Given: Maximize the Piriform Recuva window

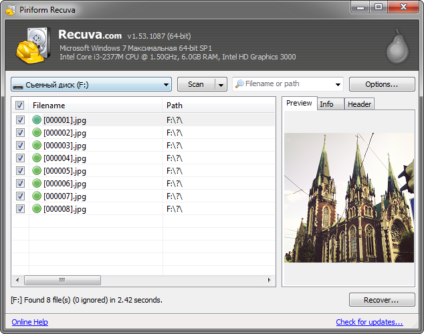Looking at the screenshot, I should pyautogui.click(x=379, y=7).
